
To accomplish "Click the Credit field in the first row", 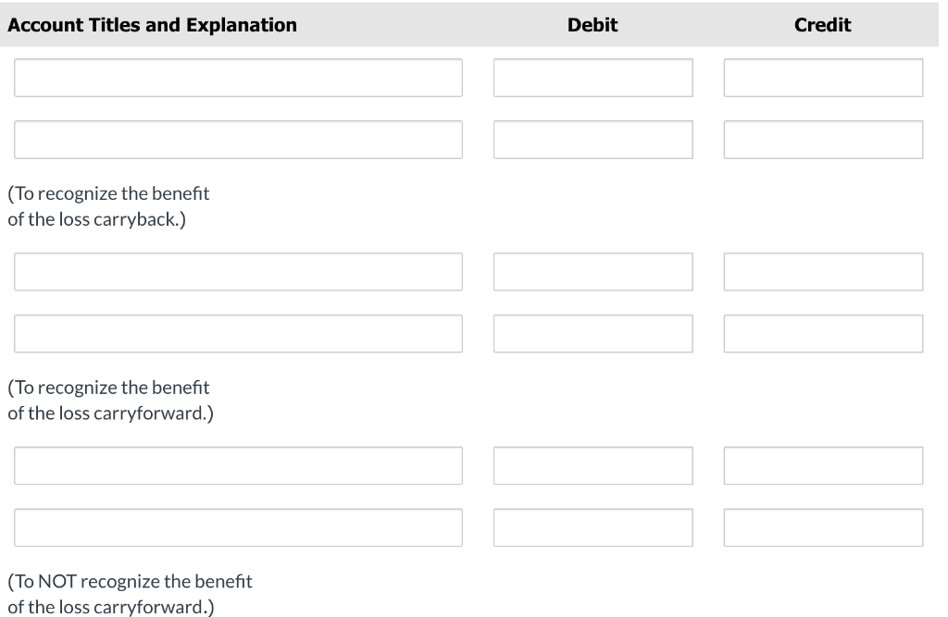I will coord(823,78).
